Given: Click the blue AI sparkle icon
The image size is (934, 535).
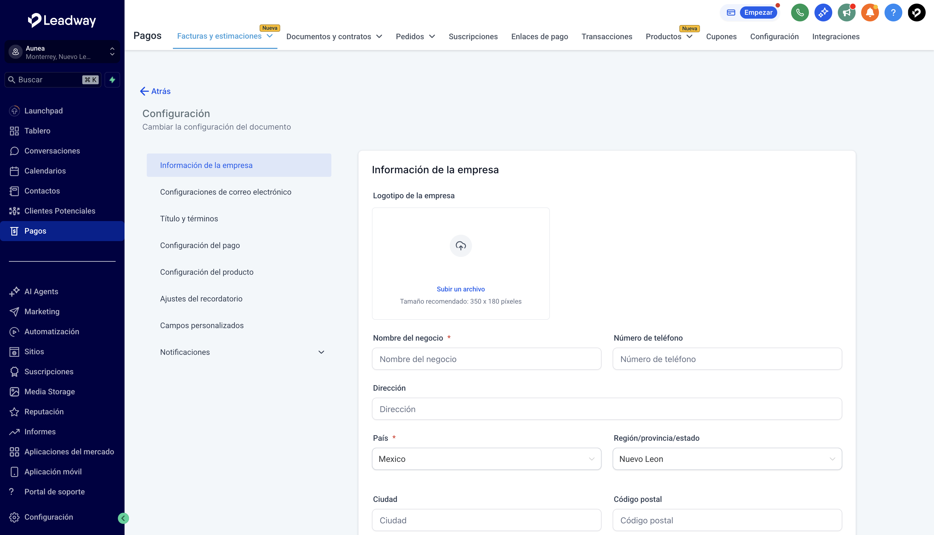Looking at the screenshot, I should click(823, 13).
